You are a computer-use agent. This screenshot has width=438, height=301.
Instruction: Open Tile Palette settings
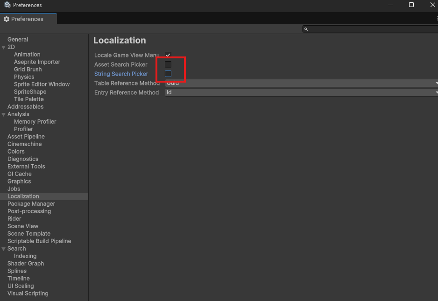click(x=29, y=99)
